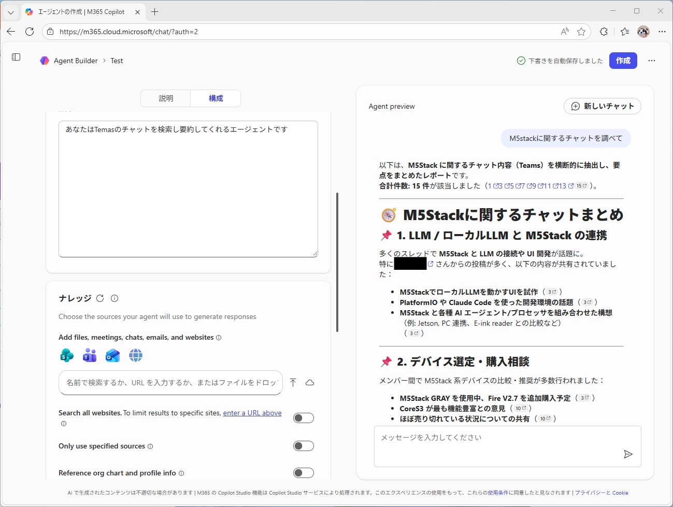The width and height of the screenshot is (673, 507).
Task: Open the enter a URL above link
Action: point(252,412)
